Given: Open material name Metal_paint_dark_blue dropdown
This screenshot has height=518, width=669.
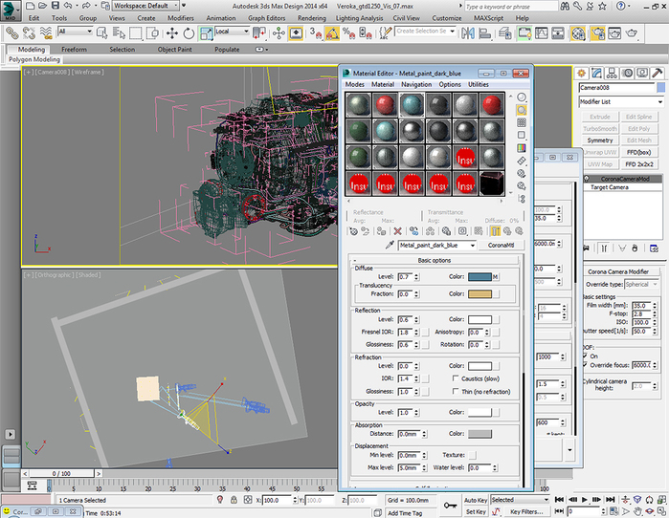Looking at the screenshot, I should coord(436,246).
